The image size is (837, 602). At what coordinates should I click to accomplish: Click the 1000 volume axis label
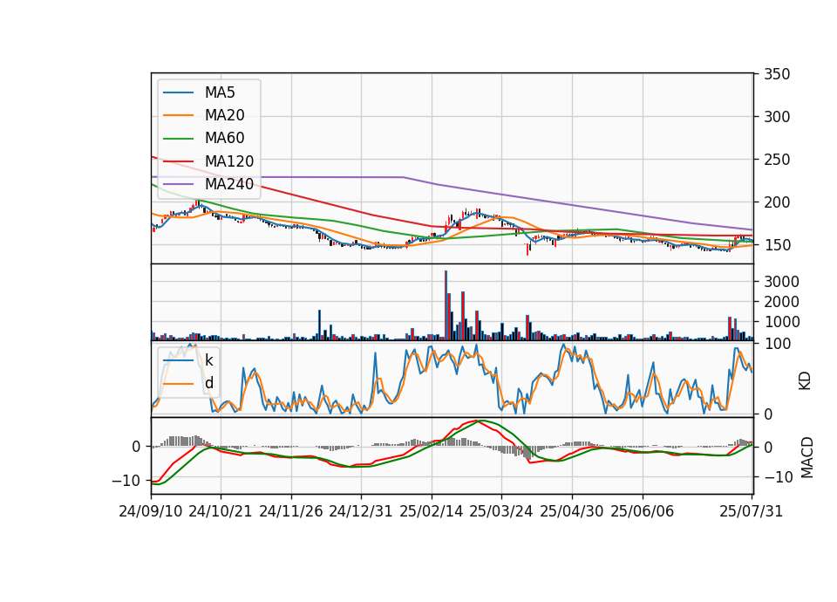781,322
